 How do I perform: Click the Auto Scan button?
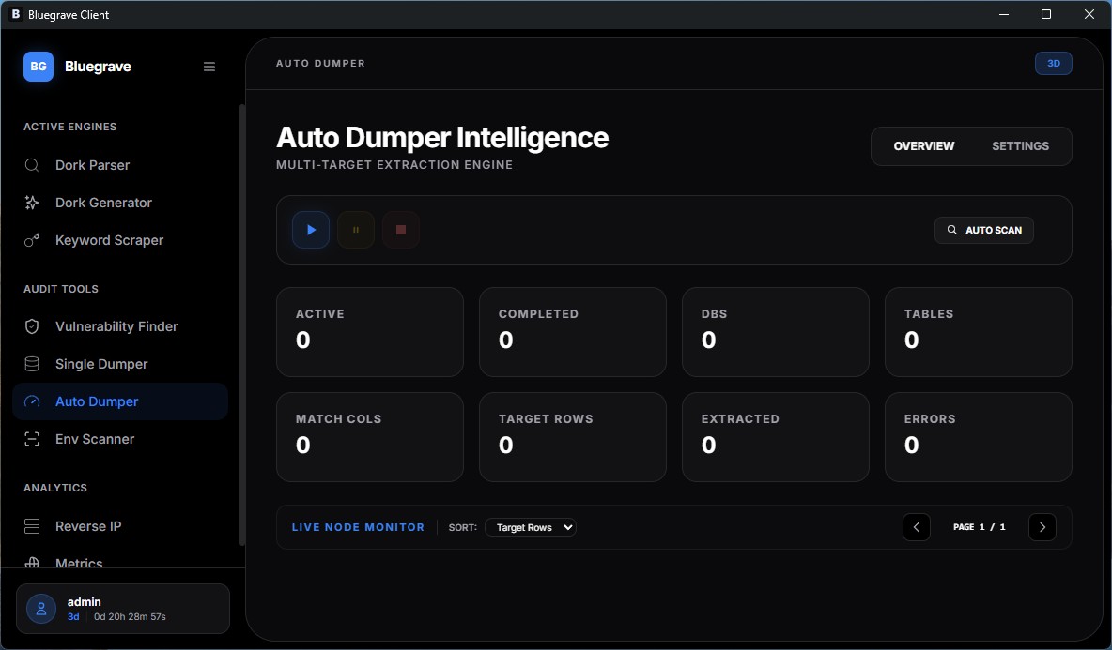[983, 230]
